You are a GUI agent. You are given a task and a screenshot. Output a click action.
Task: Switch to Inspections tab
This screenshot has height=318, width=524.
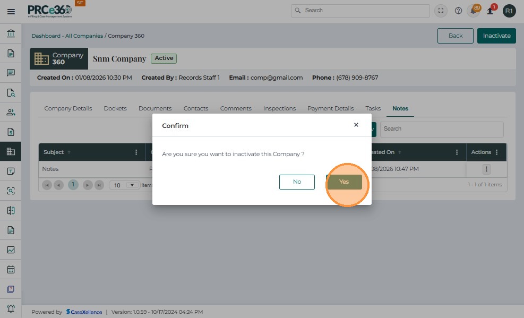(x=279, y=108)
